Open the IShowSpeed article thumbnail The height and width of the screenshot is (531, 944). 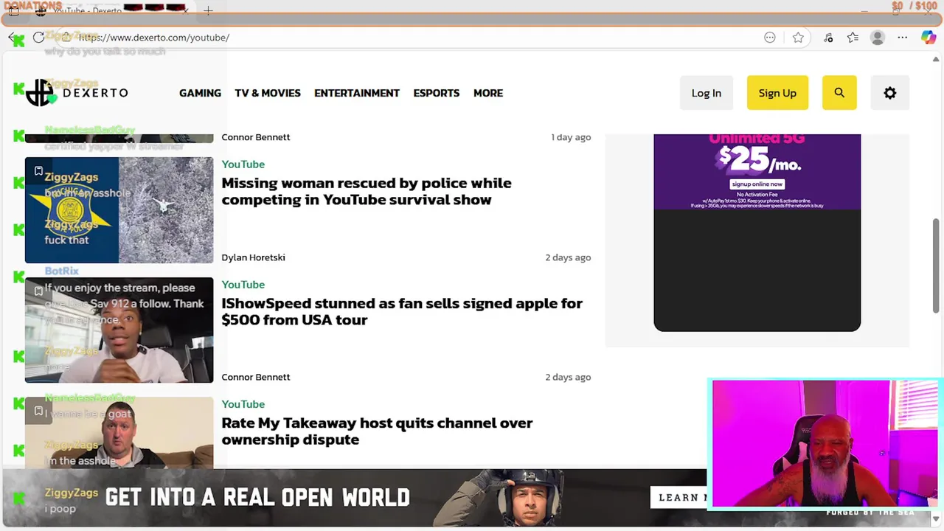point(119,330)
